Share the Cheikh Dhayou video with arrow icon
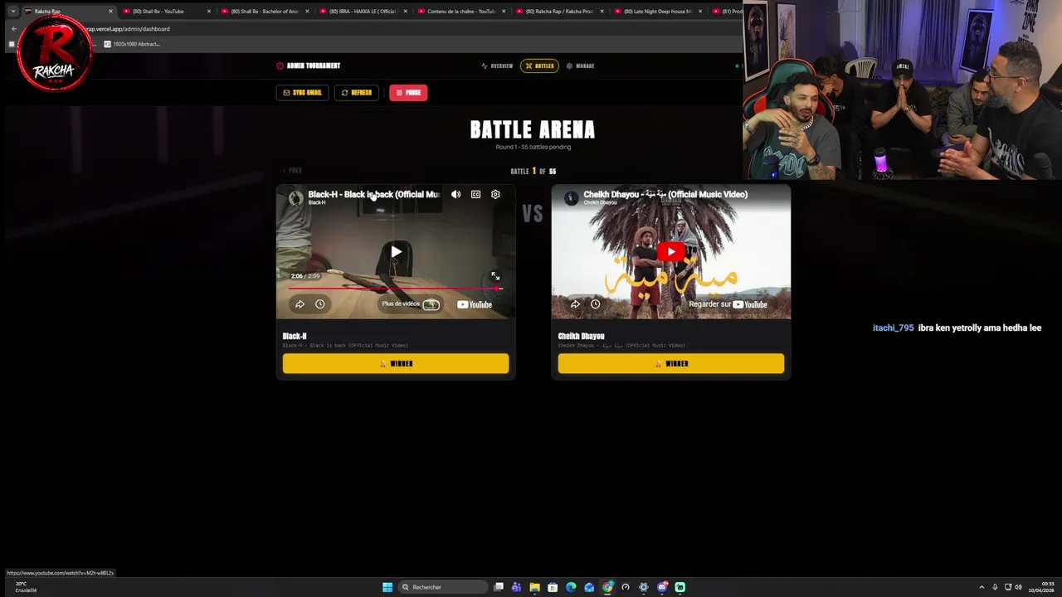This screenshot has height=597, width=1062. (x=575, y=304)
